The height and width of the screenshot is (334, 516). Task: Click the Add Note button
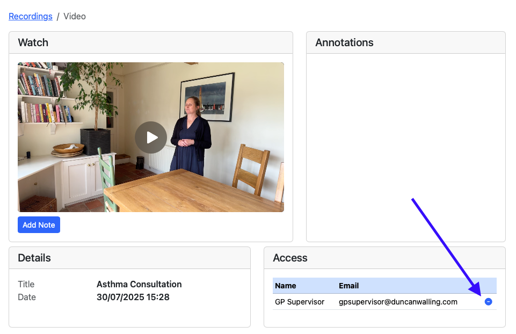tap(39, 225)
